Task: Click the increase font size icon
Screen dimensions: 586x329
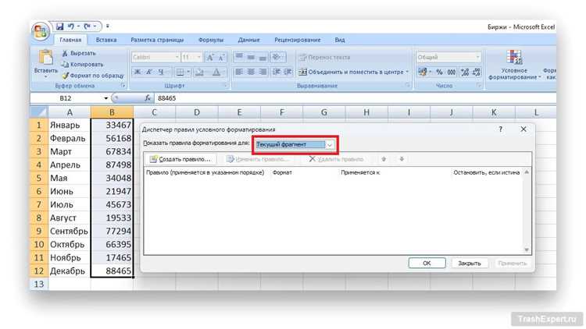Action: 210,58
